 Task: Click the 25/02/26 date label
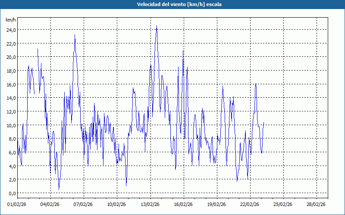pyautogui.click(x=283, y=205)
